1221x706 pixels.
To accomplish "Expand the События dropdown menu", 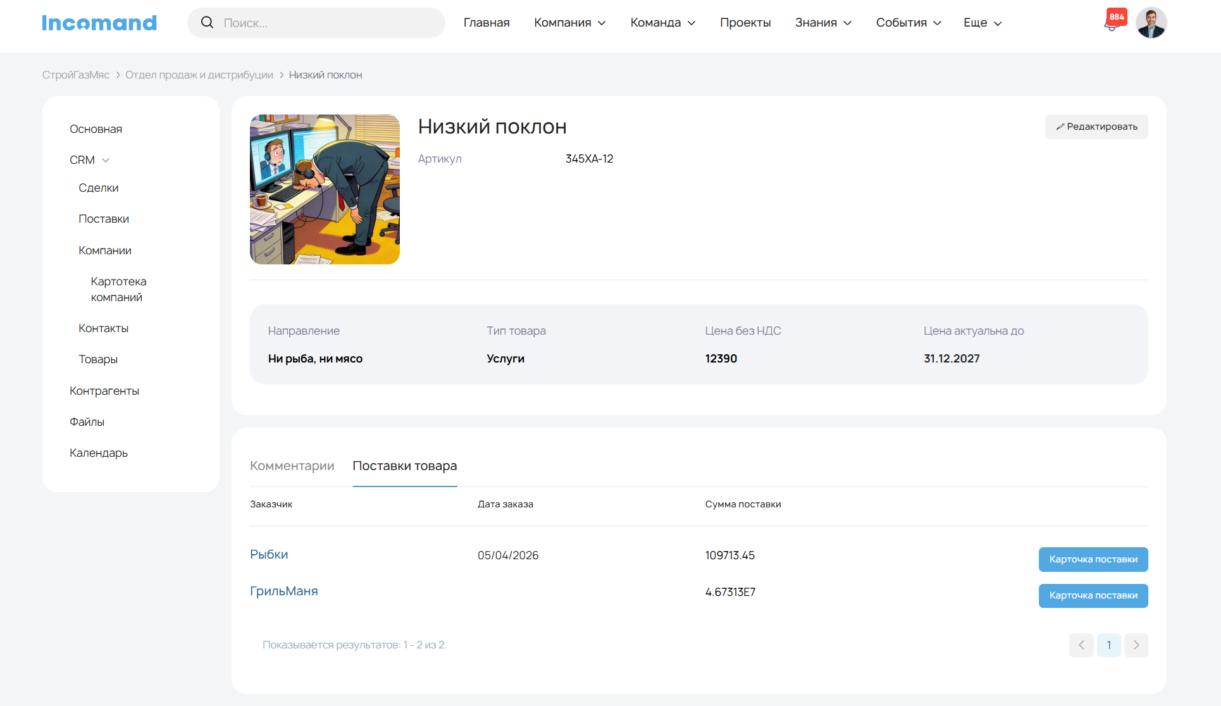I will click(909, 23).
